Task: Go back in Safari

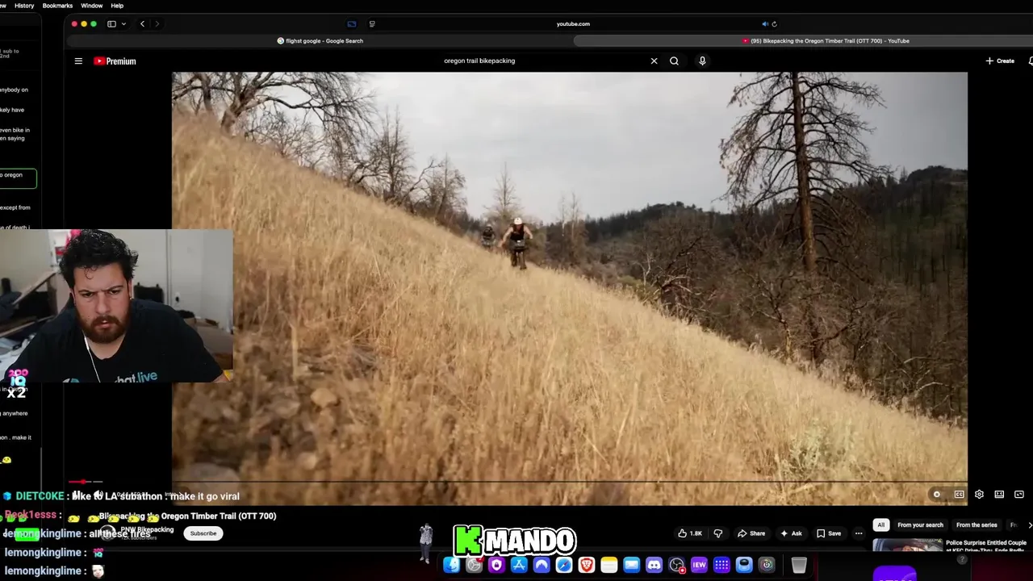Action: pos(143,24)
